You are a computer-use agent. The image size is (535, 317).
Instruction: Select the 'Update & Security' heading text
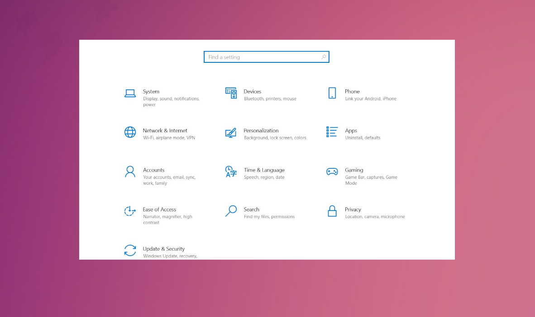coord(164,249)
